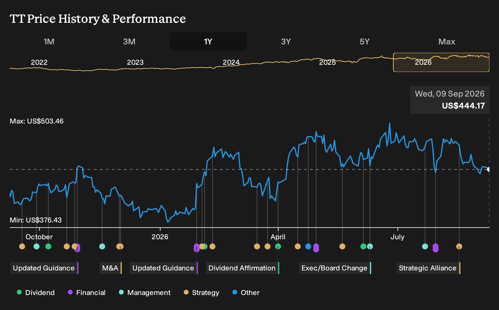Screen dimensions: 499x310
Task: Click the teal management marker above M&A label
Action: (102, 246)
